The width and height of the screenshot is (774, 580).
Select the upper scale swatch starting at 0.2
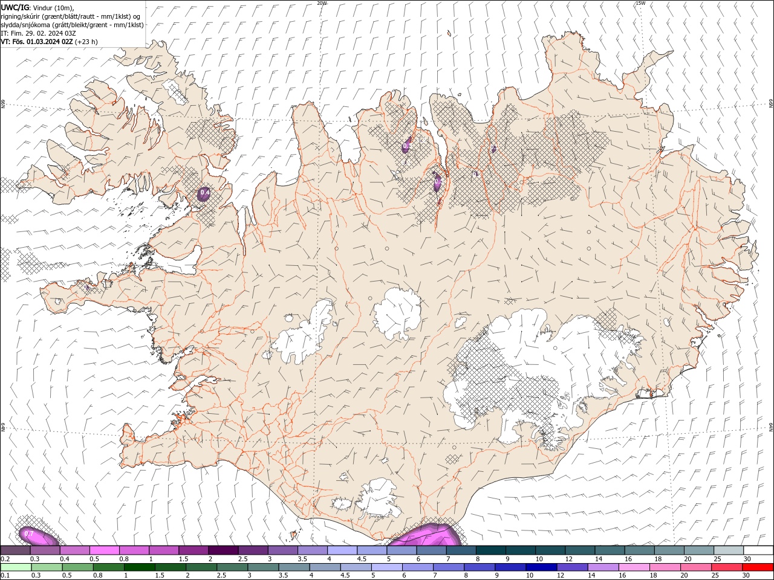[15, 550]
